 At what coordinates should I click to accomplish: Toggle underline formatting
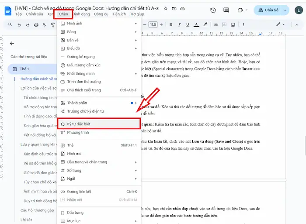[x=188, y=24]
